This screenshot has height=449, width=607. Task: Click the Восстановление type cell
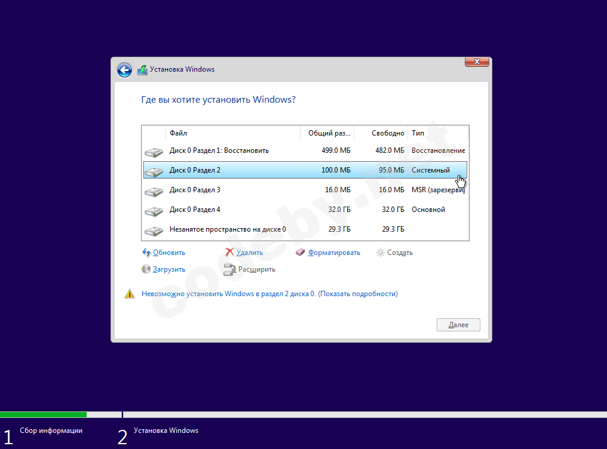click(x=438, y=150)
